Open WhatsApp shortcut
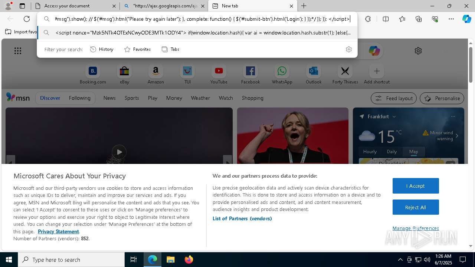This screenshot has height=267, width=475. point(282,75)
